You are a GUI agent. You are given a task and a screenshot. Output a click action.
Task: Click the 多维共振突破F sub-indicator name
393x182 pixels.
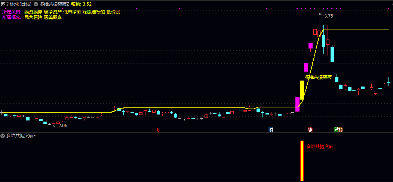(x=21, y=136)
